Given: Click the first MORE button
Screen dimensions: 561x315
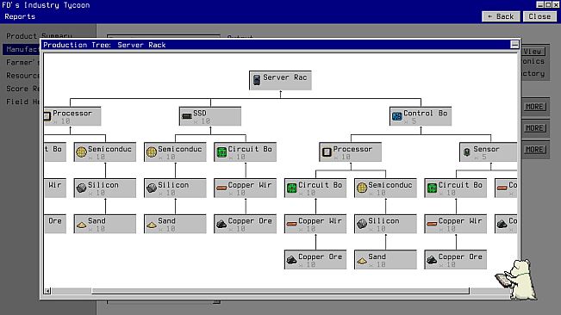Looking at the screenshot, I should coord(534,107).
